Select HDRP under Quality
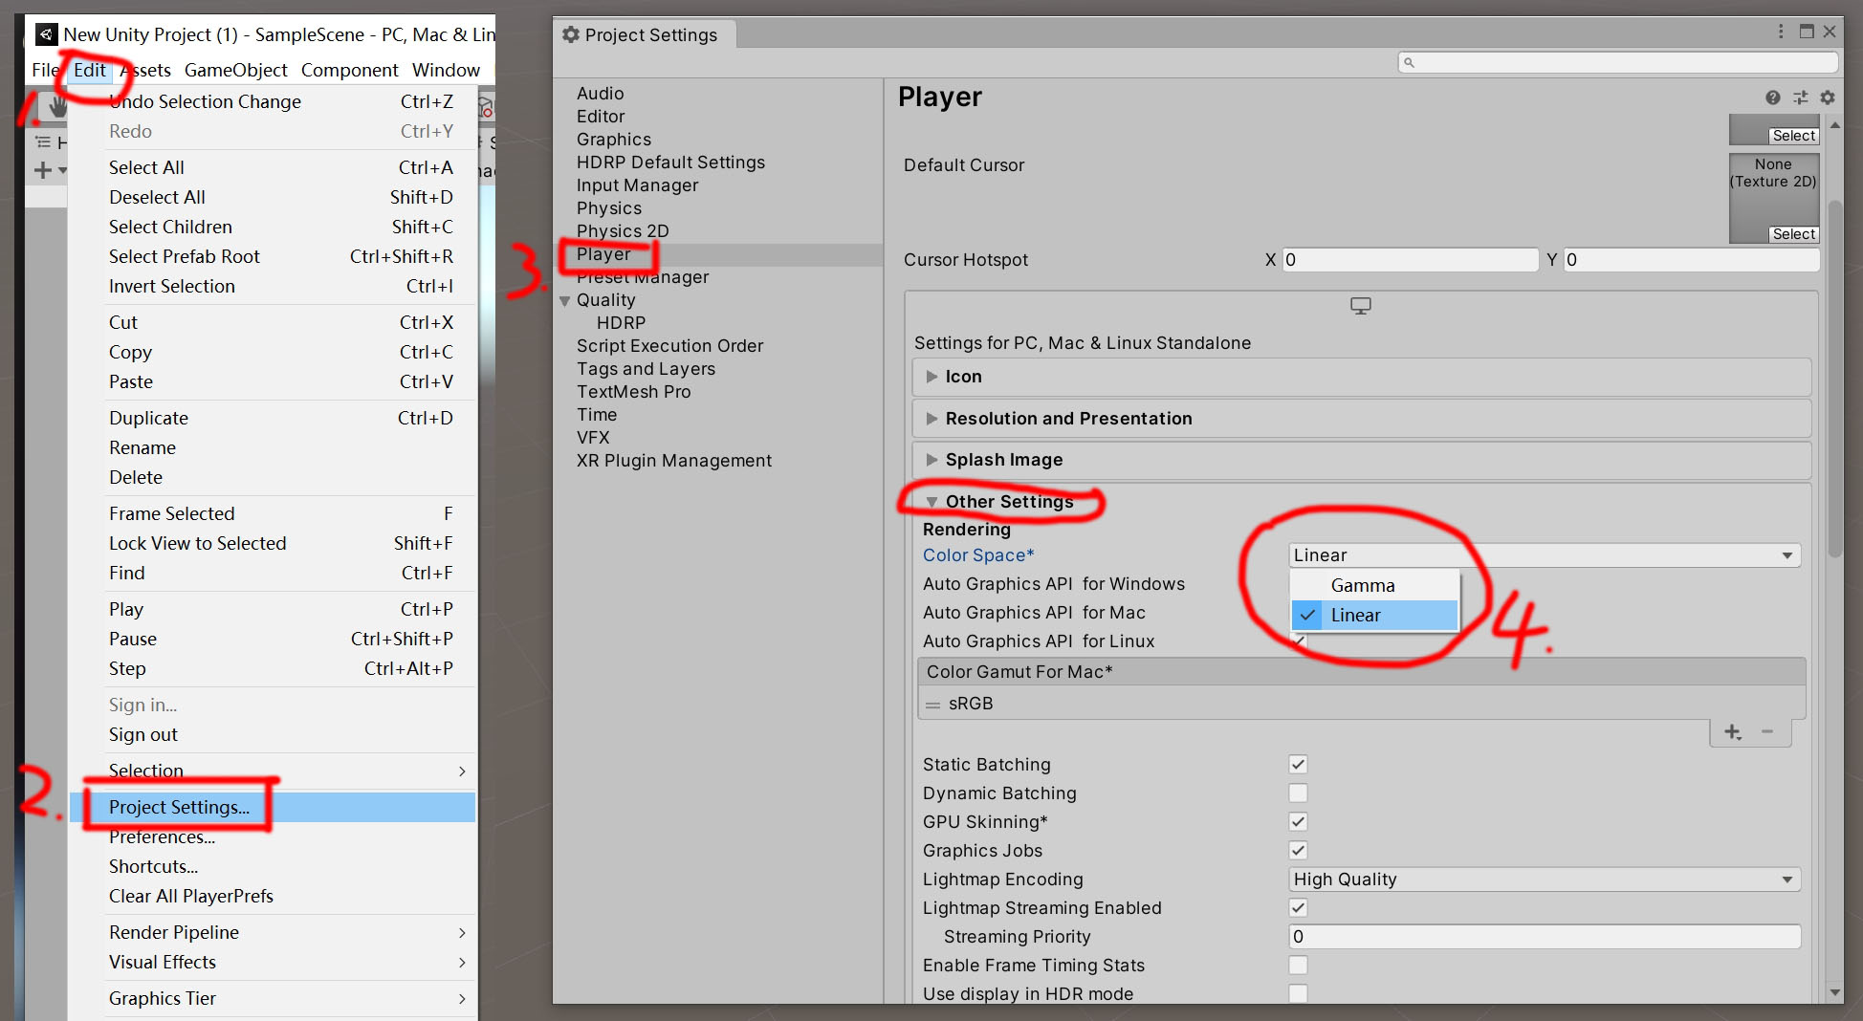 621,323
